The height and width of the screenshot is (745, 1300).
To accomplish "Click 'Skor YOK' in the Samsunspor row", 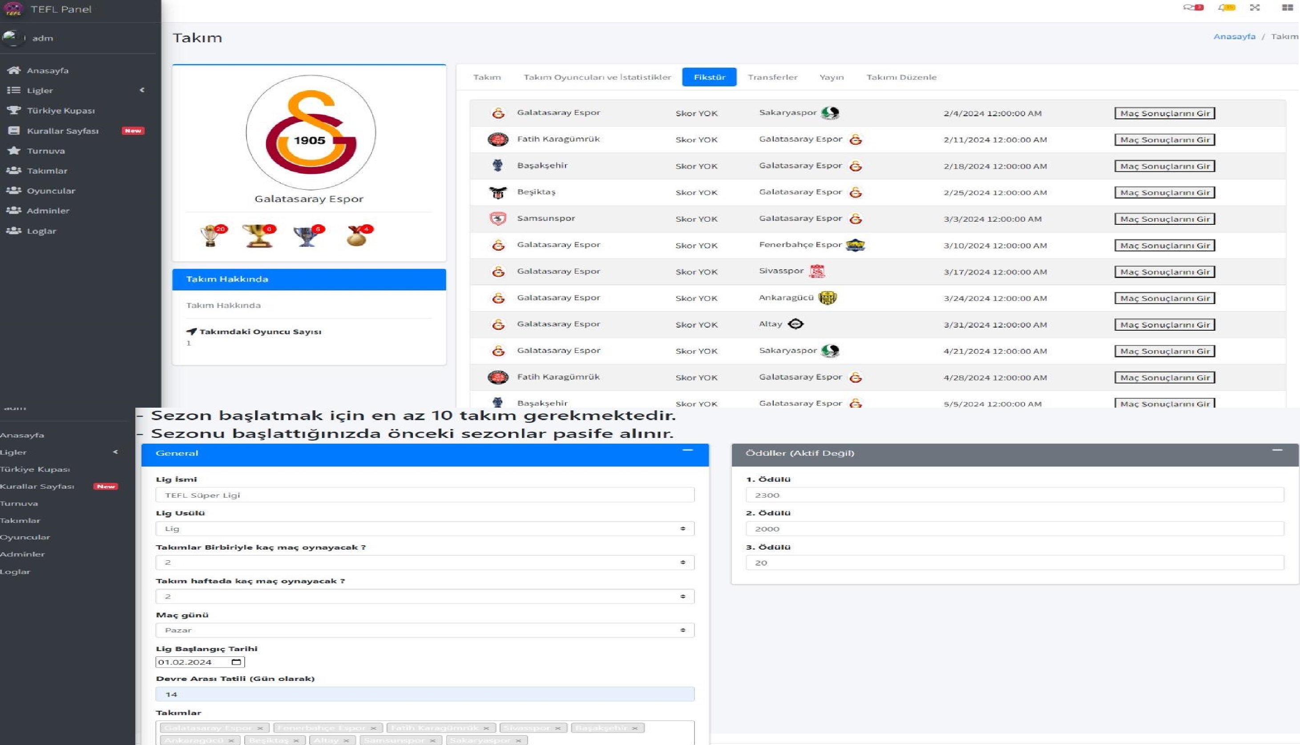I will (696, 219).
